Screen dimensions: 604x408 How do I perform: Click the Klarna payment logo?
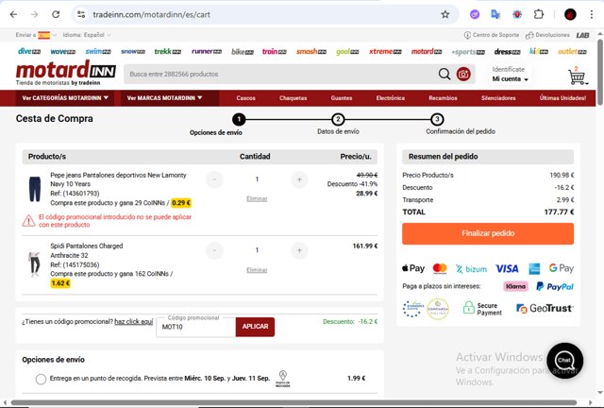coord(515,286)
